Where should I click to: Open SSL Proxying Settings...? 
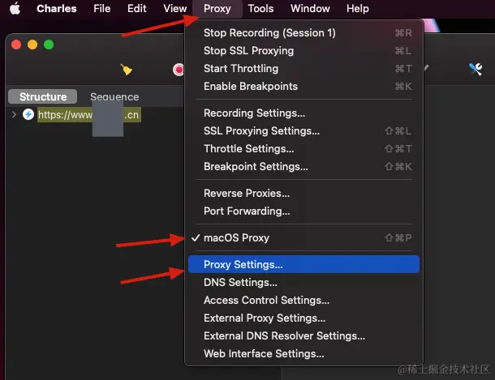tap(303, 130)
